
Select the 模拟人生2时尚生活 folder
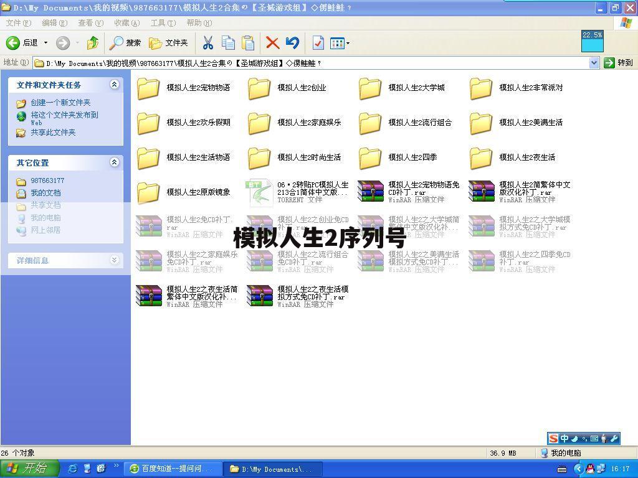[x=295, y=157]
